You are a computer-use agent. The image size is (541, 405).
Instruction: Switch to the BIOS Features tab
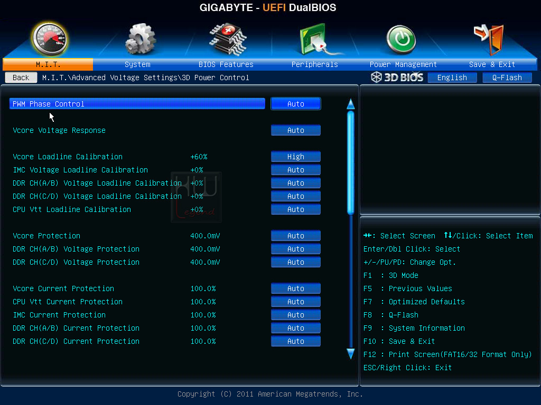coord(226,64)
